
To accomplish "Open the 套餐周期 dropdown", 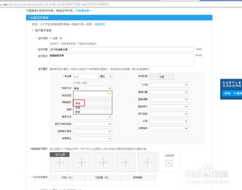I will (169, 99).
